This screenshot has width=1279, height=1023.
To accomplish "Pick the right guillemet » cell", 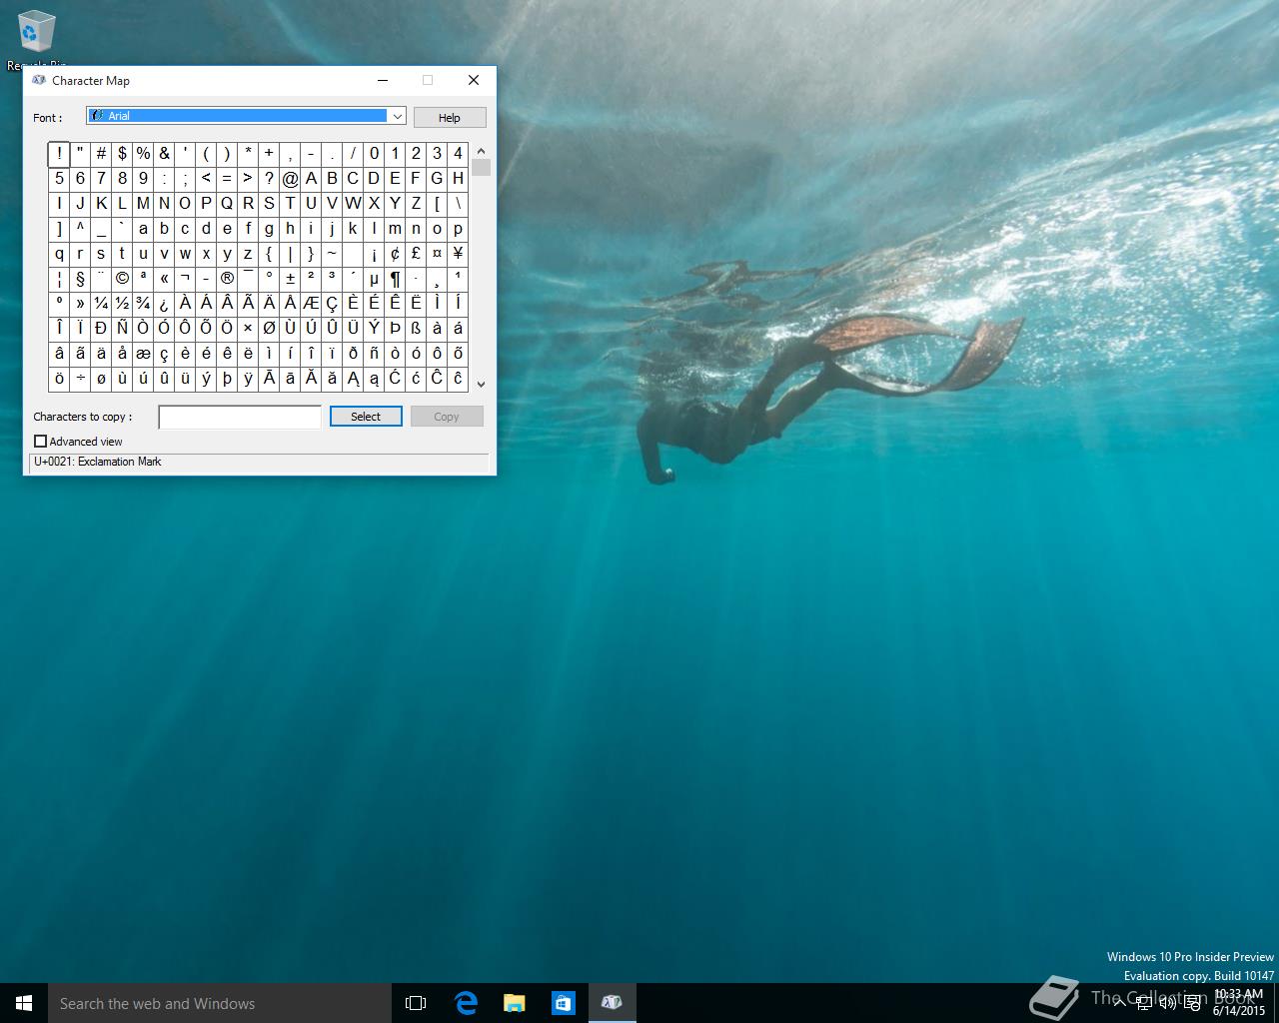I will click(x=80, y=303).
